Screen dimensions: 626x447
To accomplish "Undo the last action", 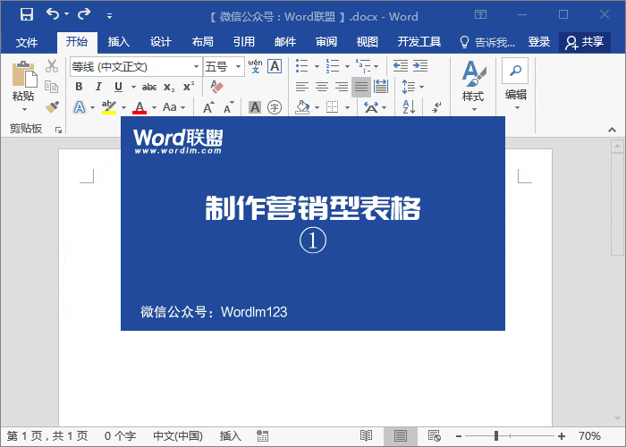I will pos(52,14).
